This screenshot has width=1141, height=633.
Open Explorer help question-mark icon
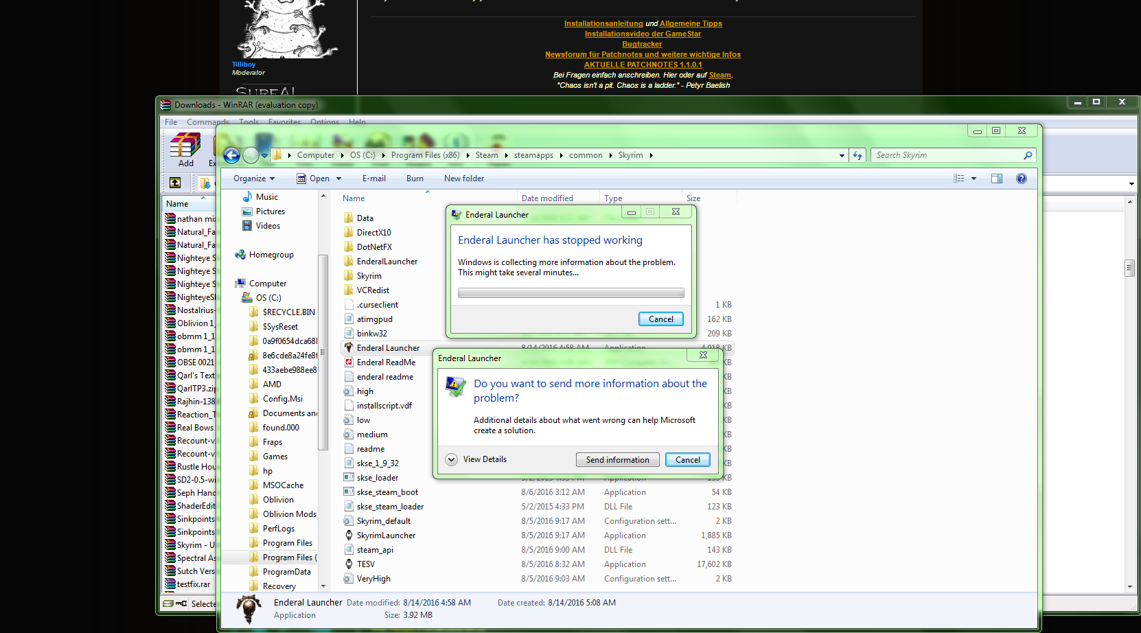(x=1022, y=179)
